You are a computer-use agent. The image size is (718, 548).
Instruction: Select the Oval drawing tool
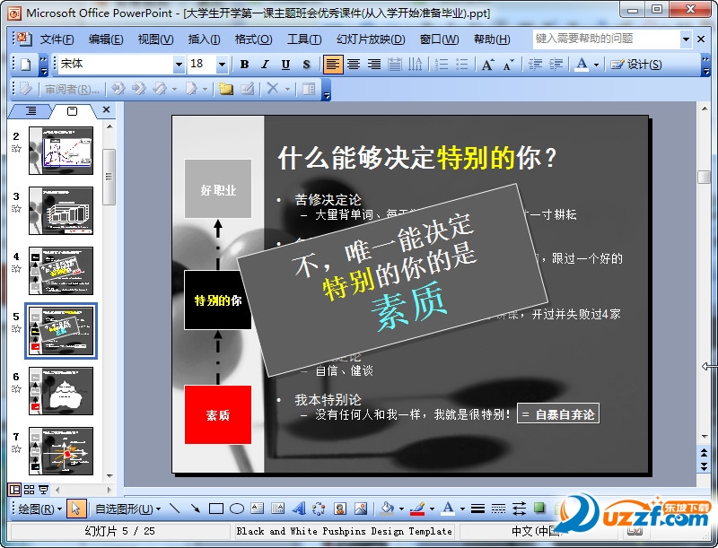click(237, 509)
